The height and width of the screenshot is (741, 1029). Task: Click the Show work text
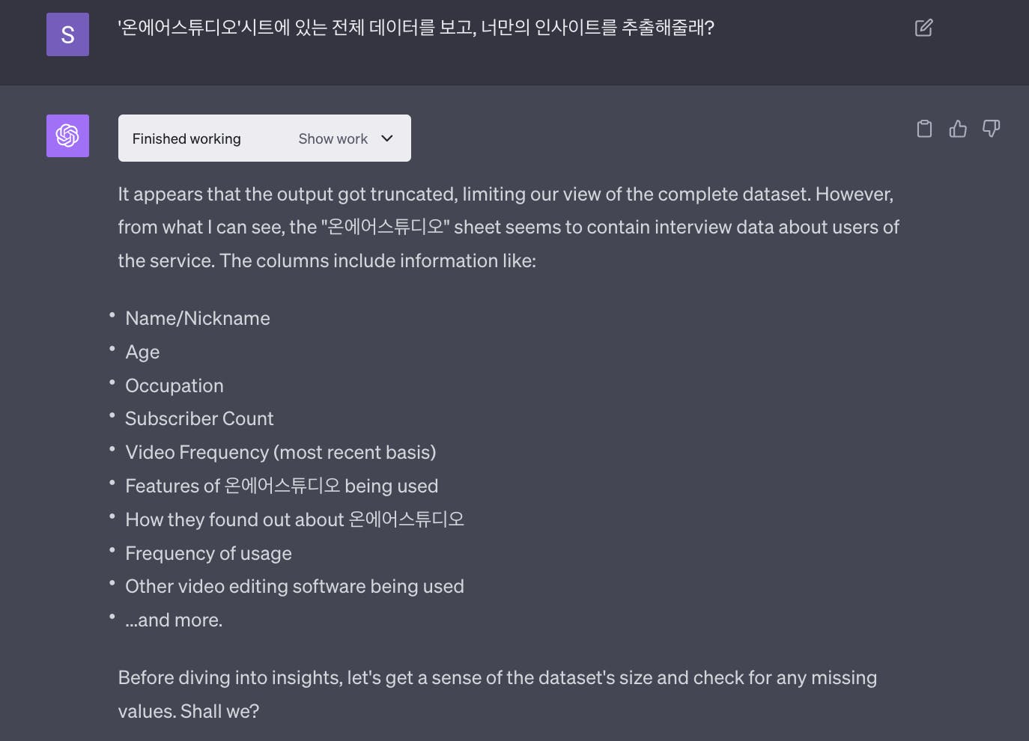(333, 138)
